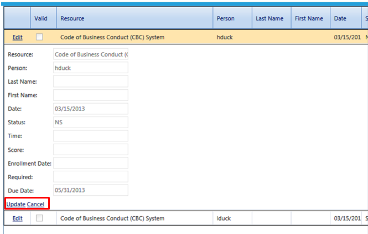Click the Enrollment Date input field
The image size is (368, 234).
(x=91, y=163)
